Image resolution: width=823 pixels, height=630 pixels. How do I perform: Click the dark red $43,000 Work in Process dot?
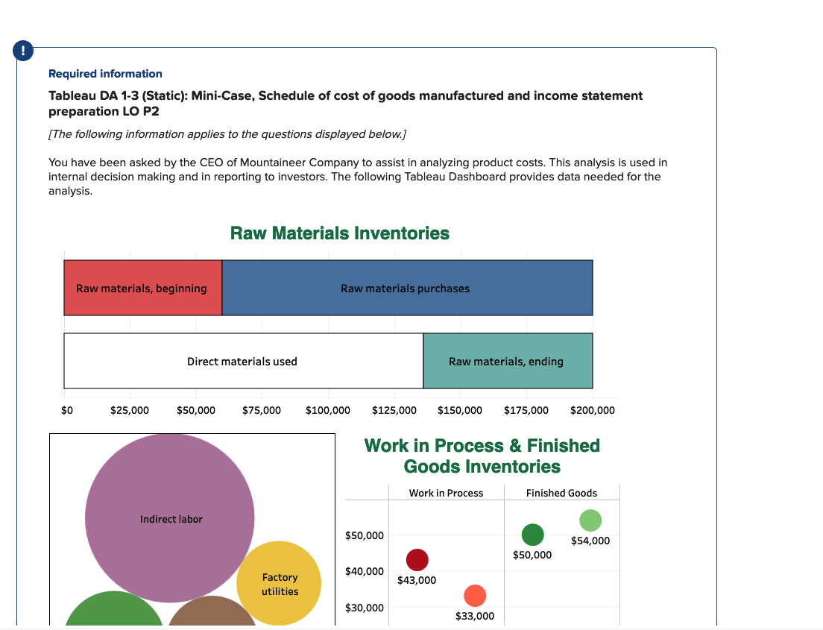(418, 559)
